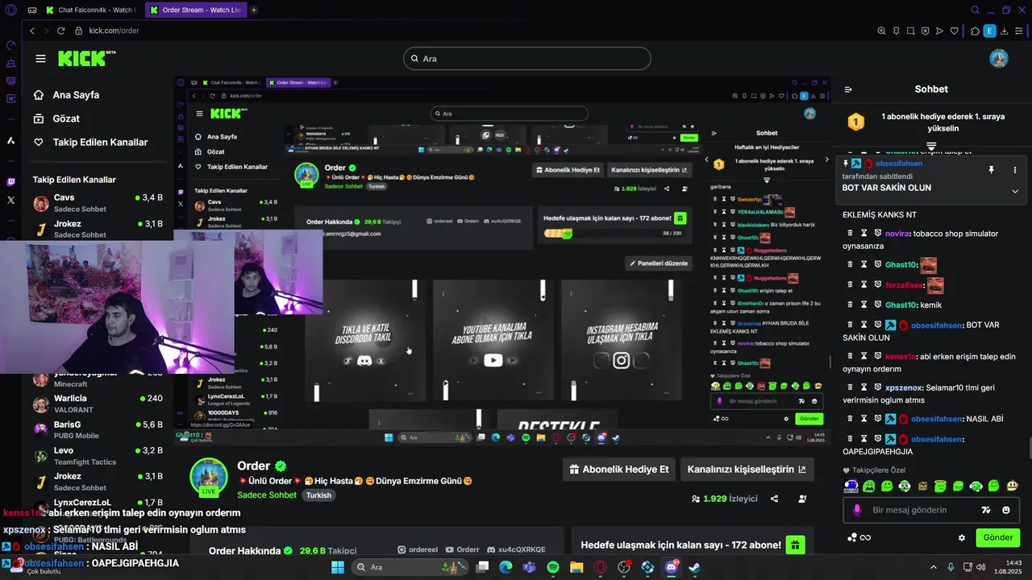The height and width of the screenshot is (580, 1032).
Task: Expand pinned message BOT VAR SAKİN OLUN chevron
Action: pos(1015,192)
